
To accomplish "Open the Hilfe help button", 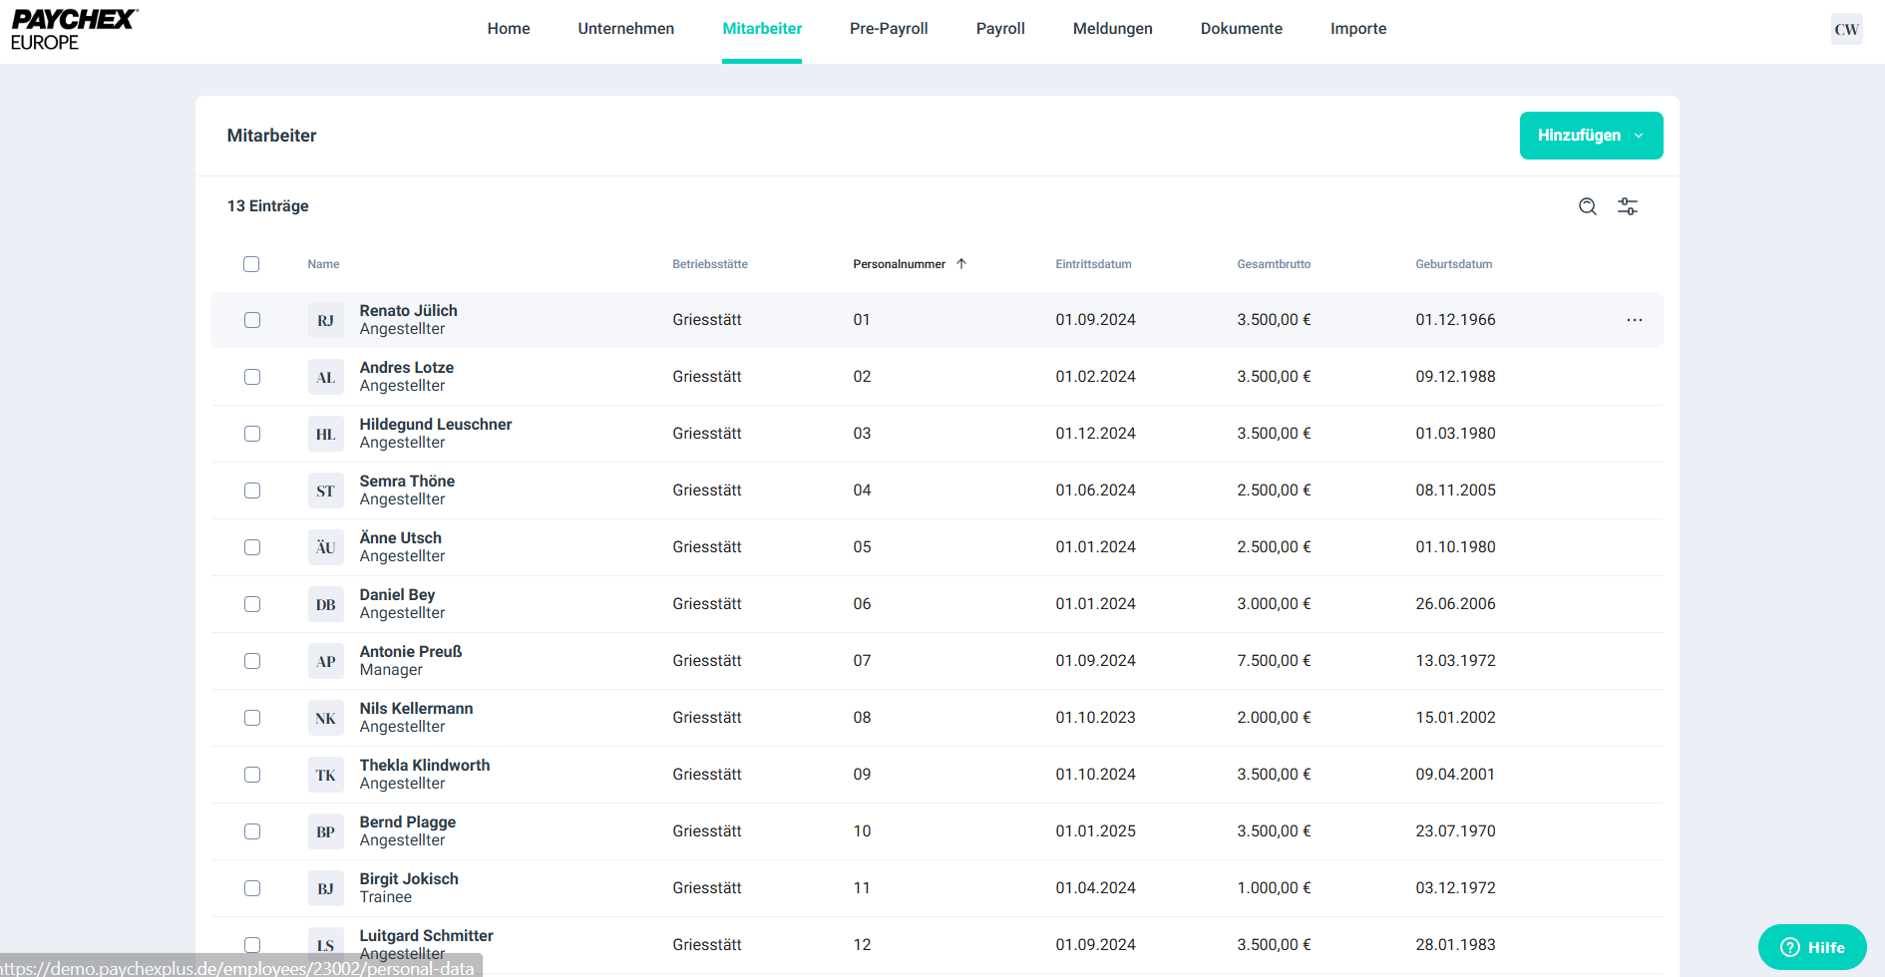I will pyautogui.click(x=1811, y=947).
